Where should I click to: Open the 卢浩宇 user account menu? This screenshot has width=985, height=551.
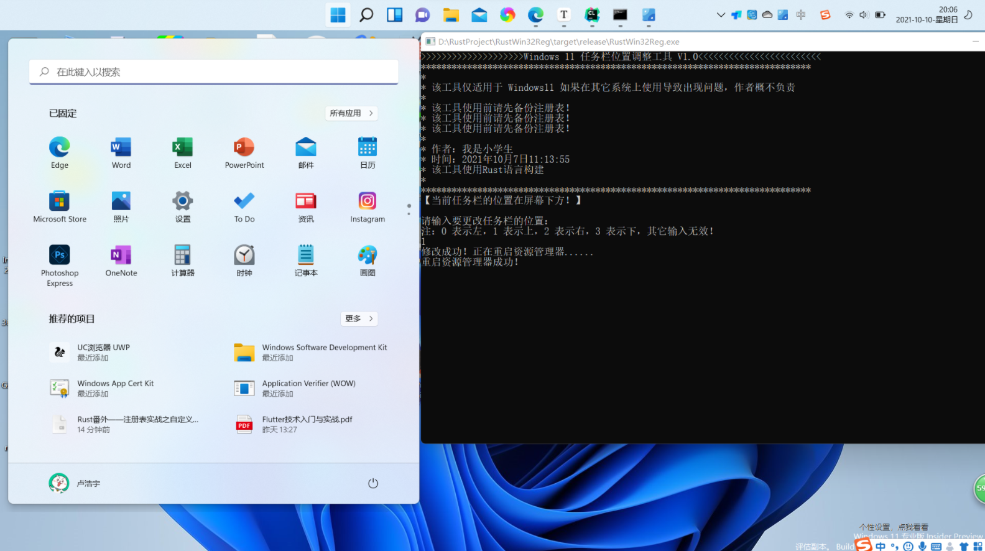pyautogui.click(x=75, y=483)
